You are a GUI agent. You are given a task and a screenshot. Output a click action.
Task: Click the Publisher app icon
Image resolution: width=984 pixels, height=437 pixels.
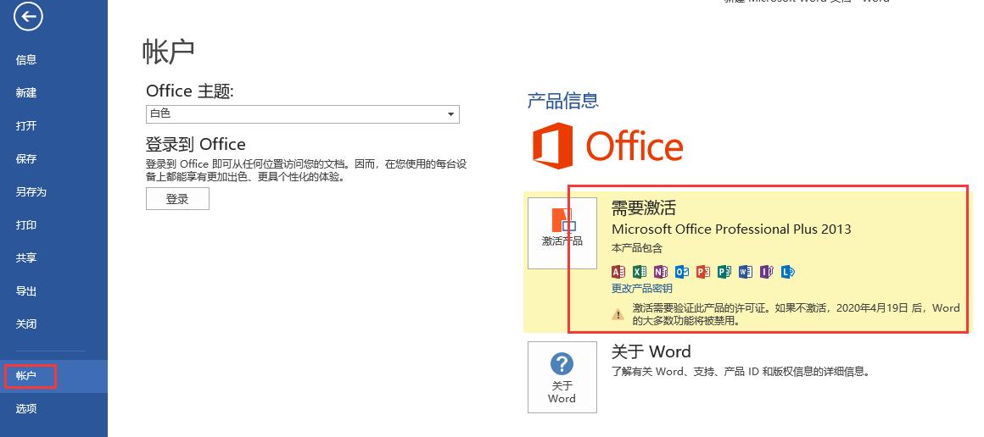(x=724, y=272)
